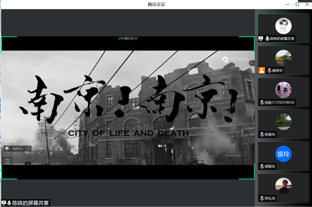Viewport: 312px width, 207px height.
Task: Select the blue 银玲 avatar tile
Action: point(283,154)
